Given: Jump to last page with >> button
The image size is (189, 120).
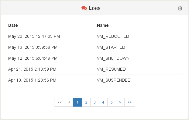Looking at the screenshot, I should pos(130,102).
